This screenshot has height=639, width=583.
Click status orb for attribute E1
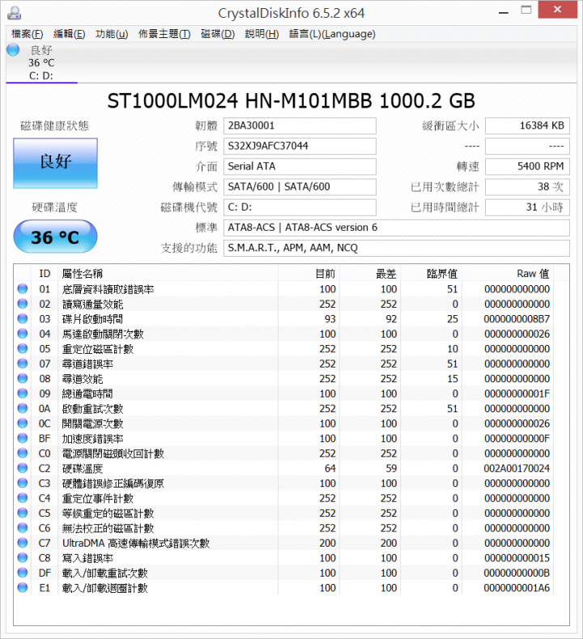point(23,587)
